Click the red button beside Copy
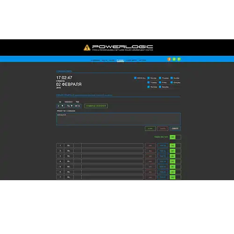 click(x=163, y=129)
